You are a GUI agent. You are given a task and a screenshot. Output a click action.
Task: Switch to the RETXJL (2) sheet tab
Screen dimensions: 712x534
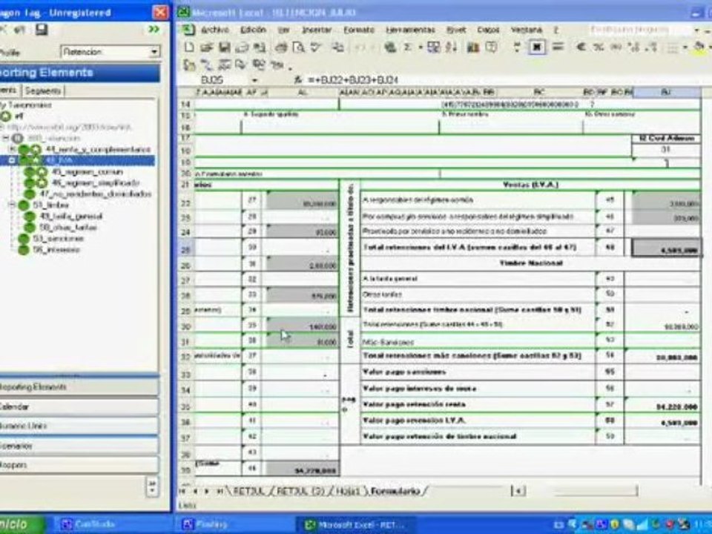(300, 491)
